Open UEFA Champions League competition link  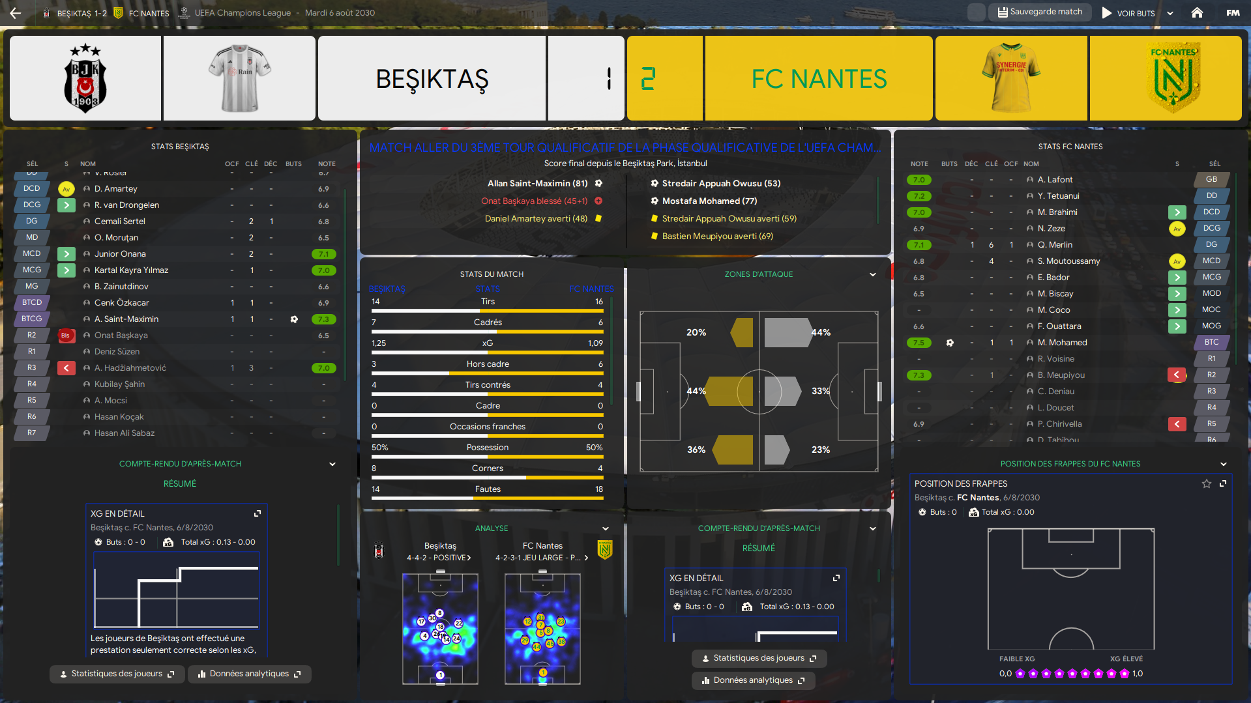243,12
